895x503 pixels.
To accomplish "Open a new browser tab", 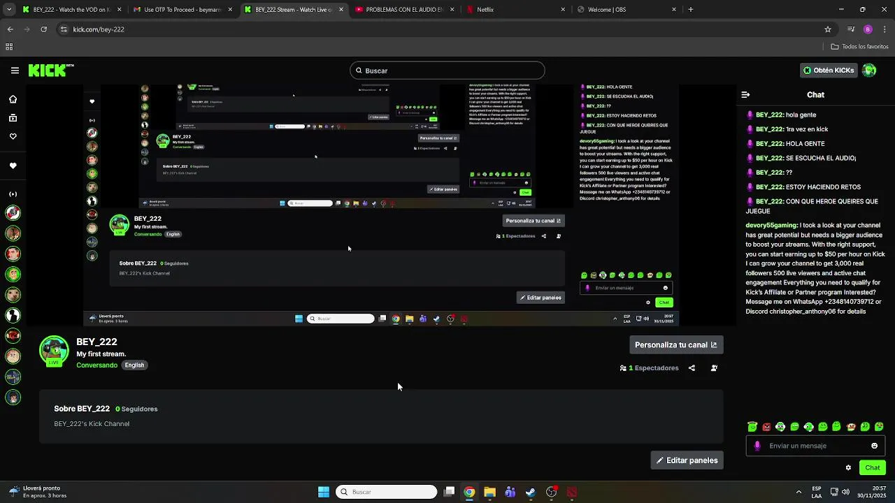I will tap(691, 10).
